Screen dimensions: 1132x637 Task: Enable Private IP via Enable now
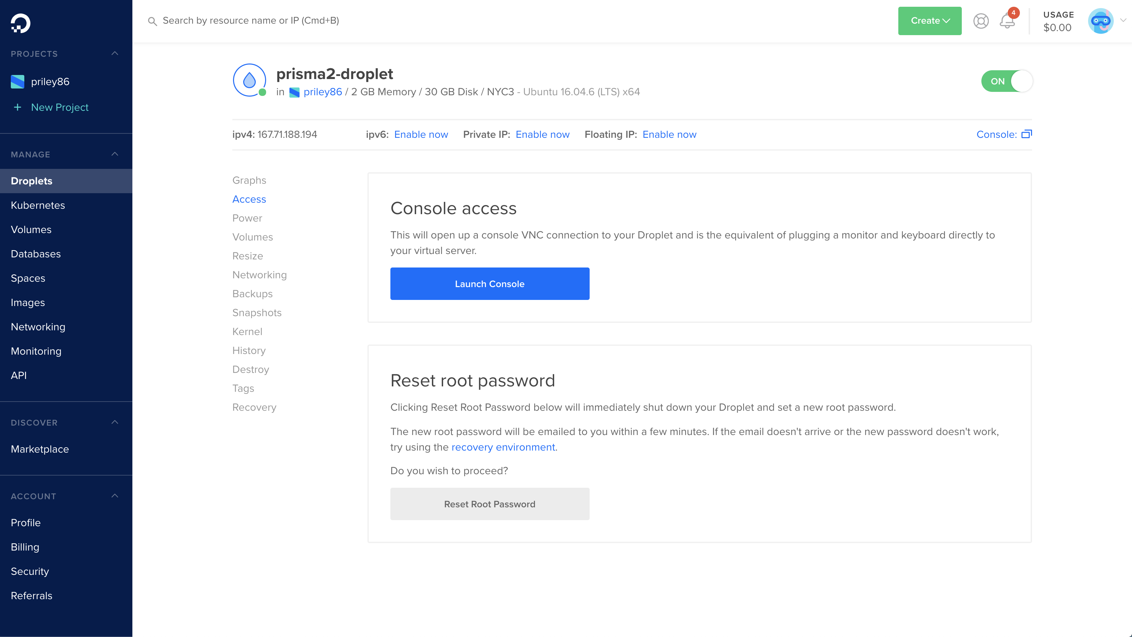pos(542,134)
